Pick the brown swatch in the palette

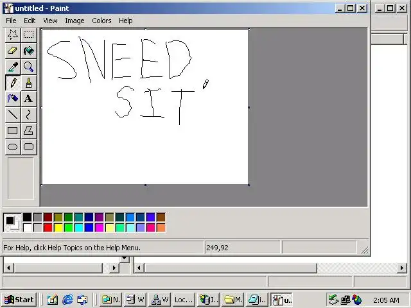tap(161, 217)
